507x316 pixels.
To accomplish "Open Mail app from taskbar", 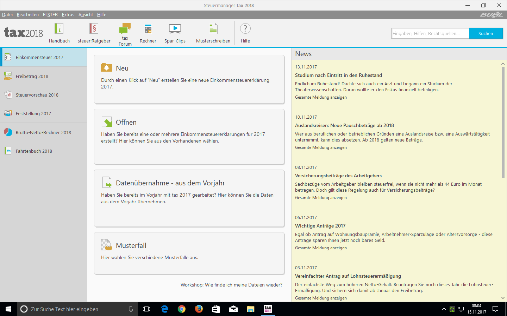I will click(233, 309).
